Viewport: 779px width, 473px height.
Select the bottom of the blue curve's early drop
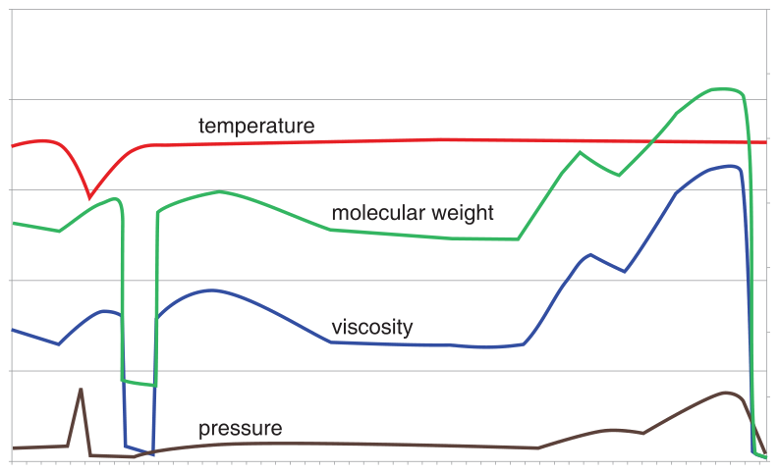139,450
